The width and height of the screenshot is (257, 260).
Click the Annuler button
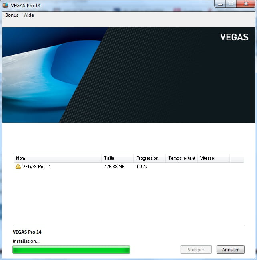click(230, 250)
